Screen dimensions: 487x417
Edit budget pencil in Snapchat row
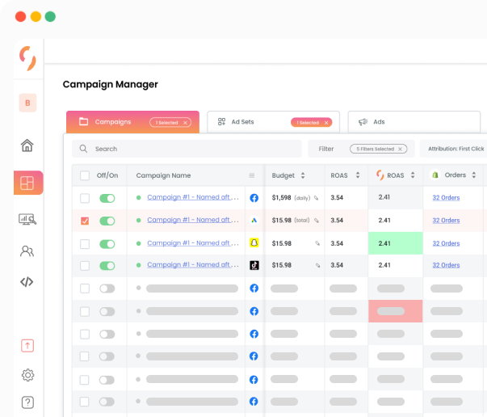click(317, 243)
